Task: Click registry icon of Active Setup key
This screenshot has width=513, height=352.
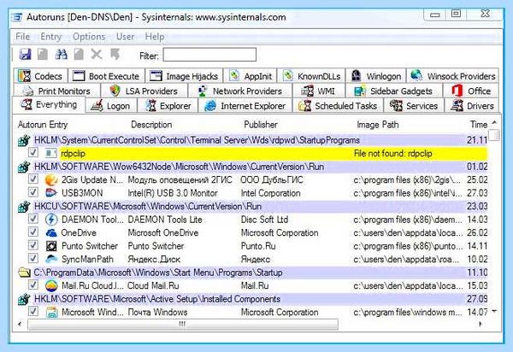Action: pyautogui.click(x=24, y=299)
